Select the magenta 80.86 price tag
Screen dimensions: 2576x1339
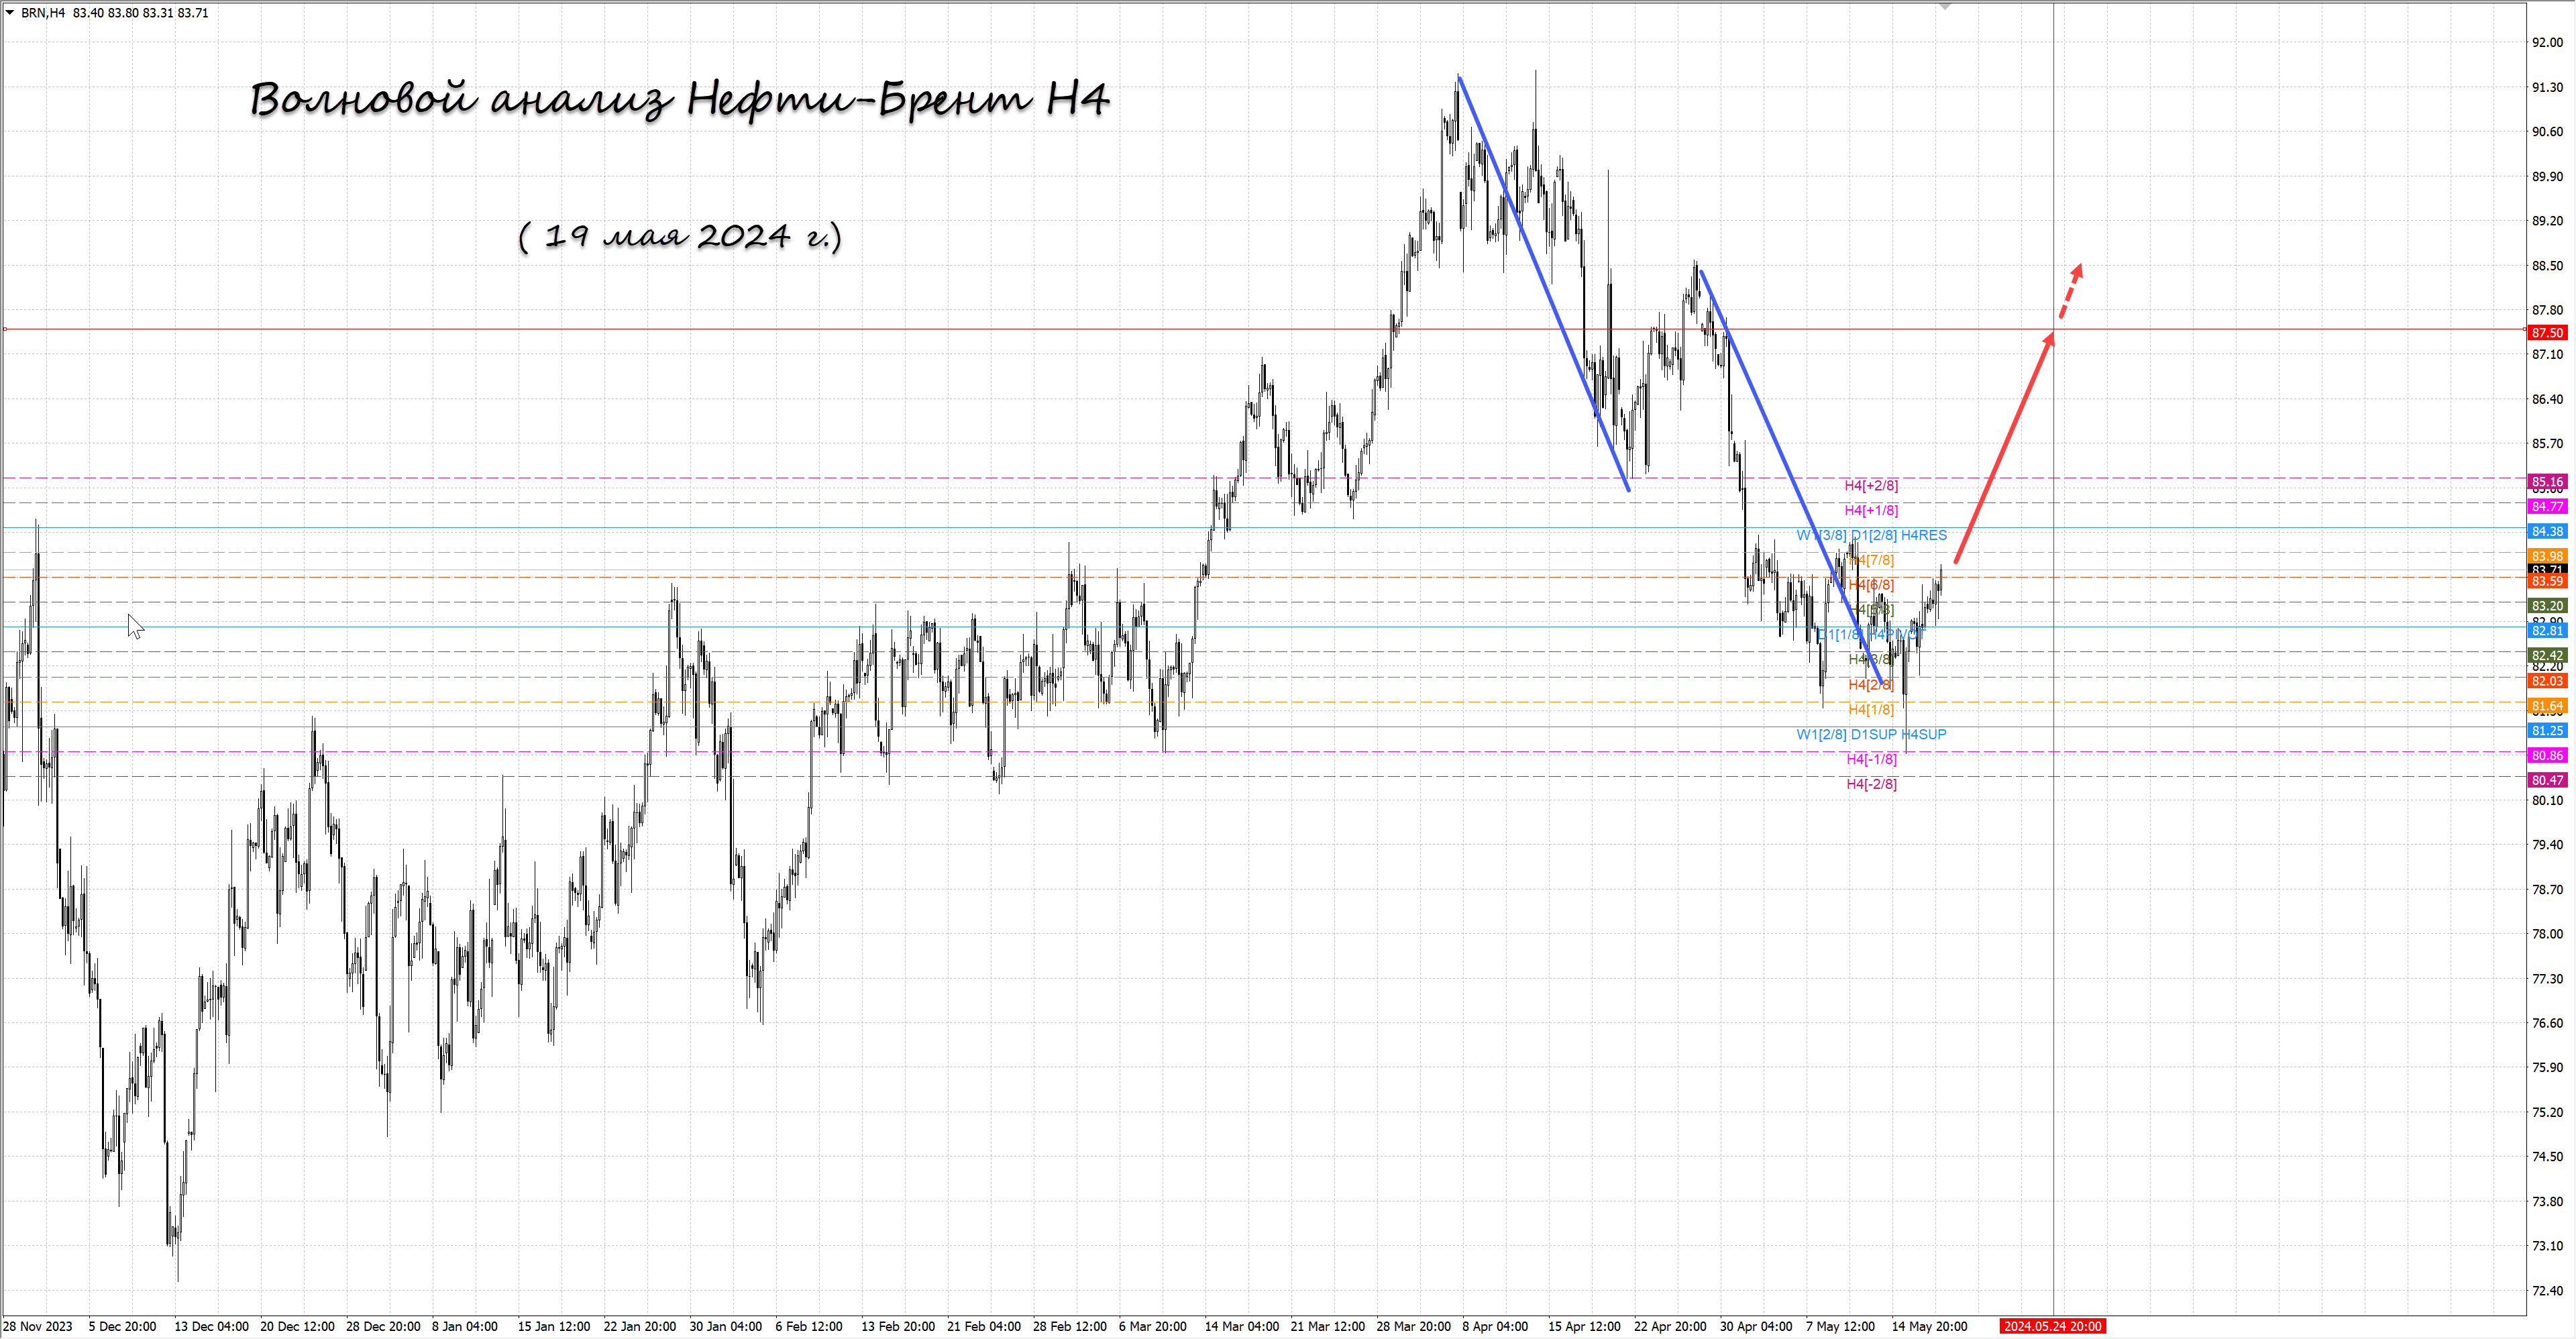[2547, 756]
